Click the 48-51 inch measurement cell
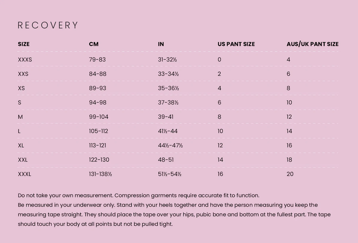This screenshot has height=243, width=358. (166, 160)
